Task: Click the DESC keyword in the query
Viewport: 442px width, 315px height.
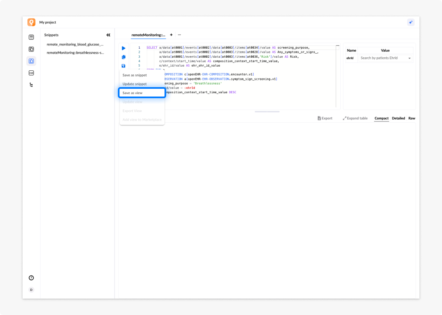Action: pyautogui.click(x=232, y=92)
